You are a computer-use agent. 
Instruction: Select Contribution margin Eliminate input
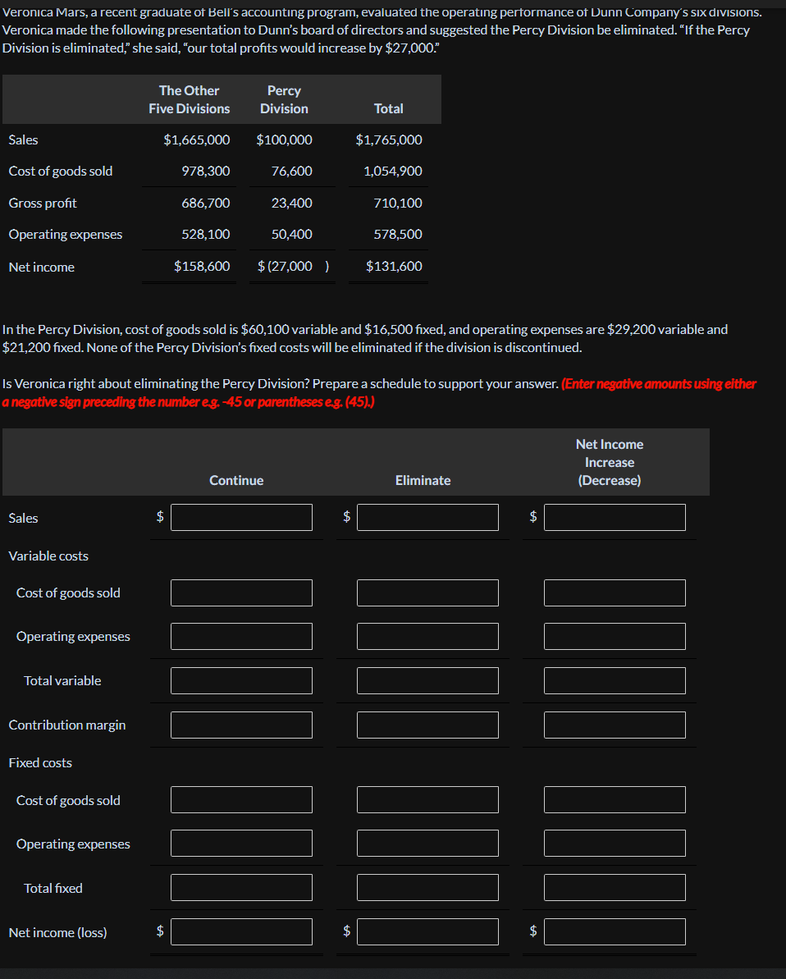tap(427, 725)
